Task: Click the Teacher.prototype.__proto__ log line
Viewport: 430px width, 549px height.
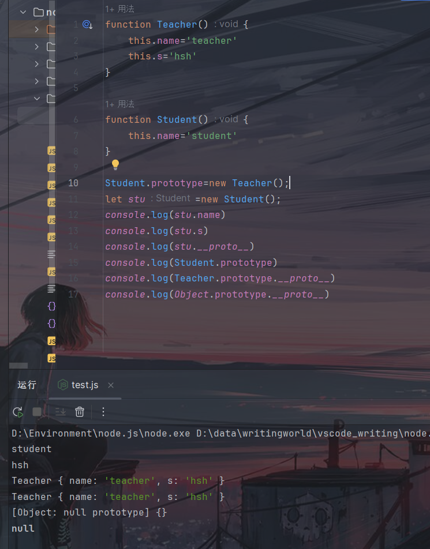Action: tap(220, 279)
